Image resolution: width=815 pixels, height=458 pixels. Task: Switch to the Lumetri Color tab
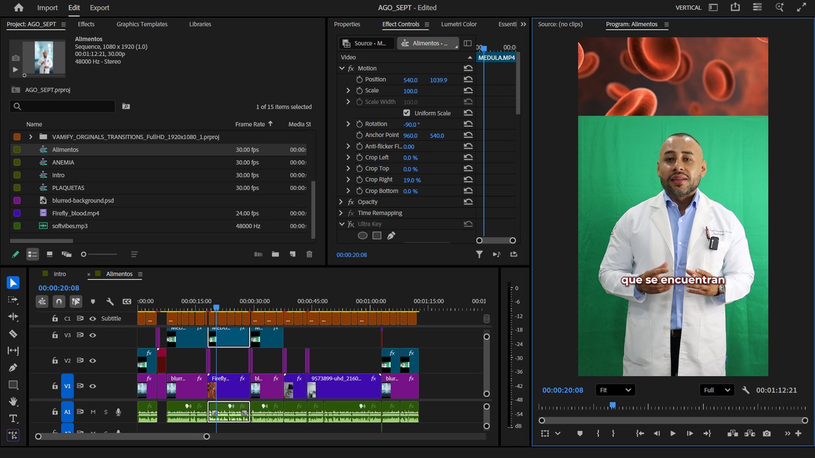tap(458, 24)
